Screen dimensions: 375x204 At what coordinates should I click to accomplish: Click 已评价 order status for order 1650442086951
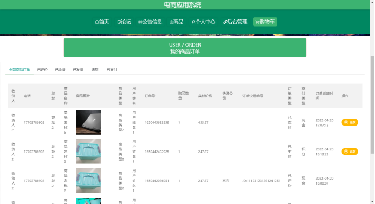tap(289, 181)
